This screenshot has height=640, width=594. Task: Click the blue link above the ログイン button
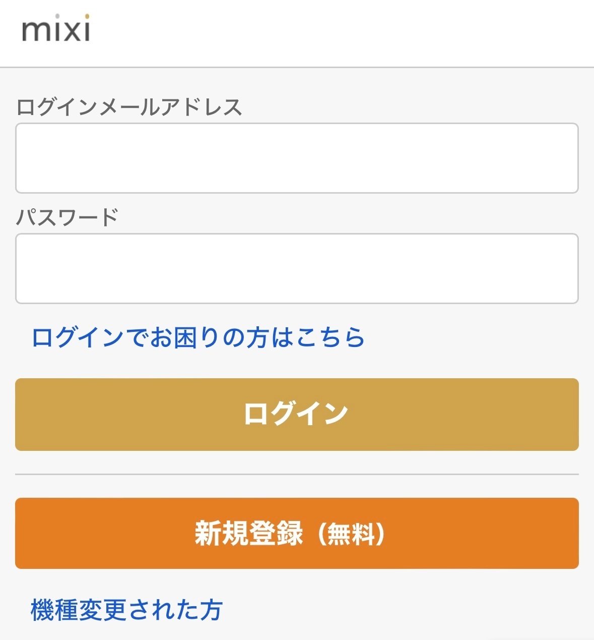pyautogui.click(x=198, y=337)
